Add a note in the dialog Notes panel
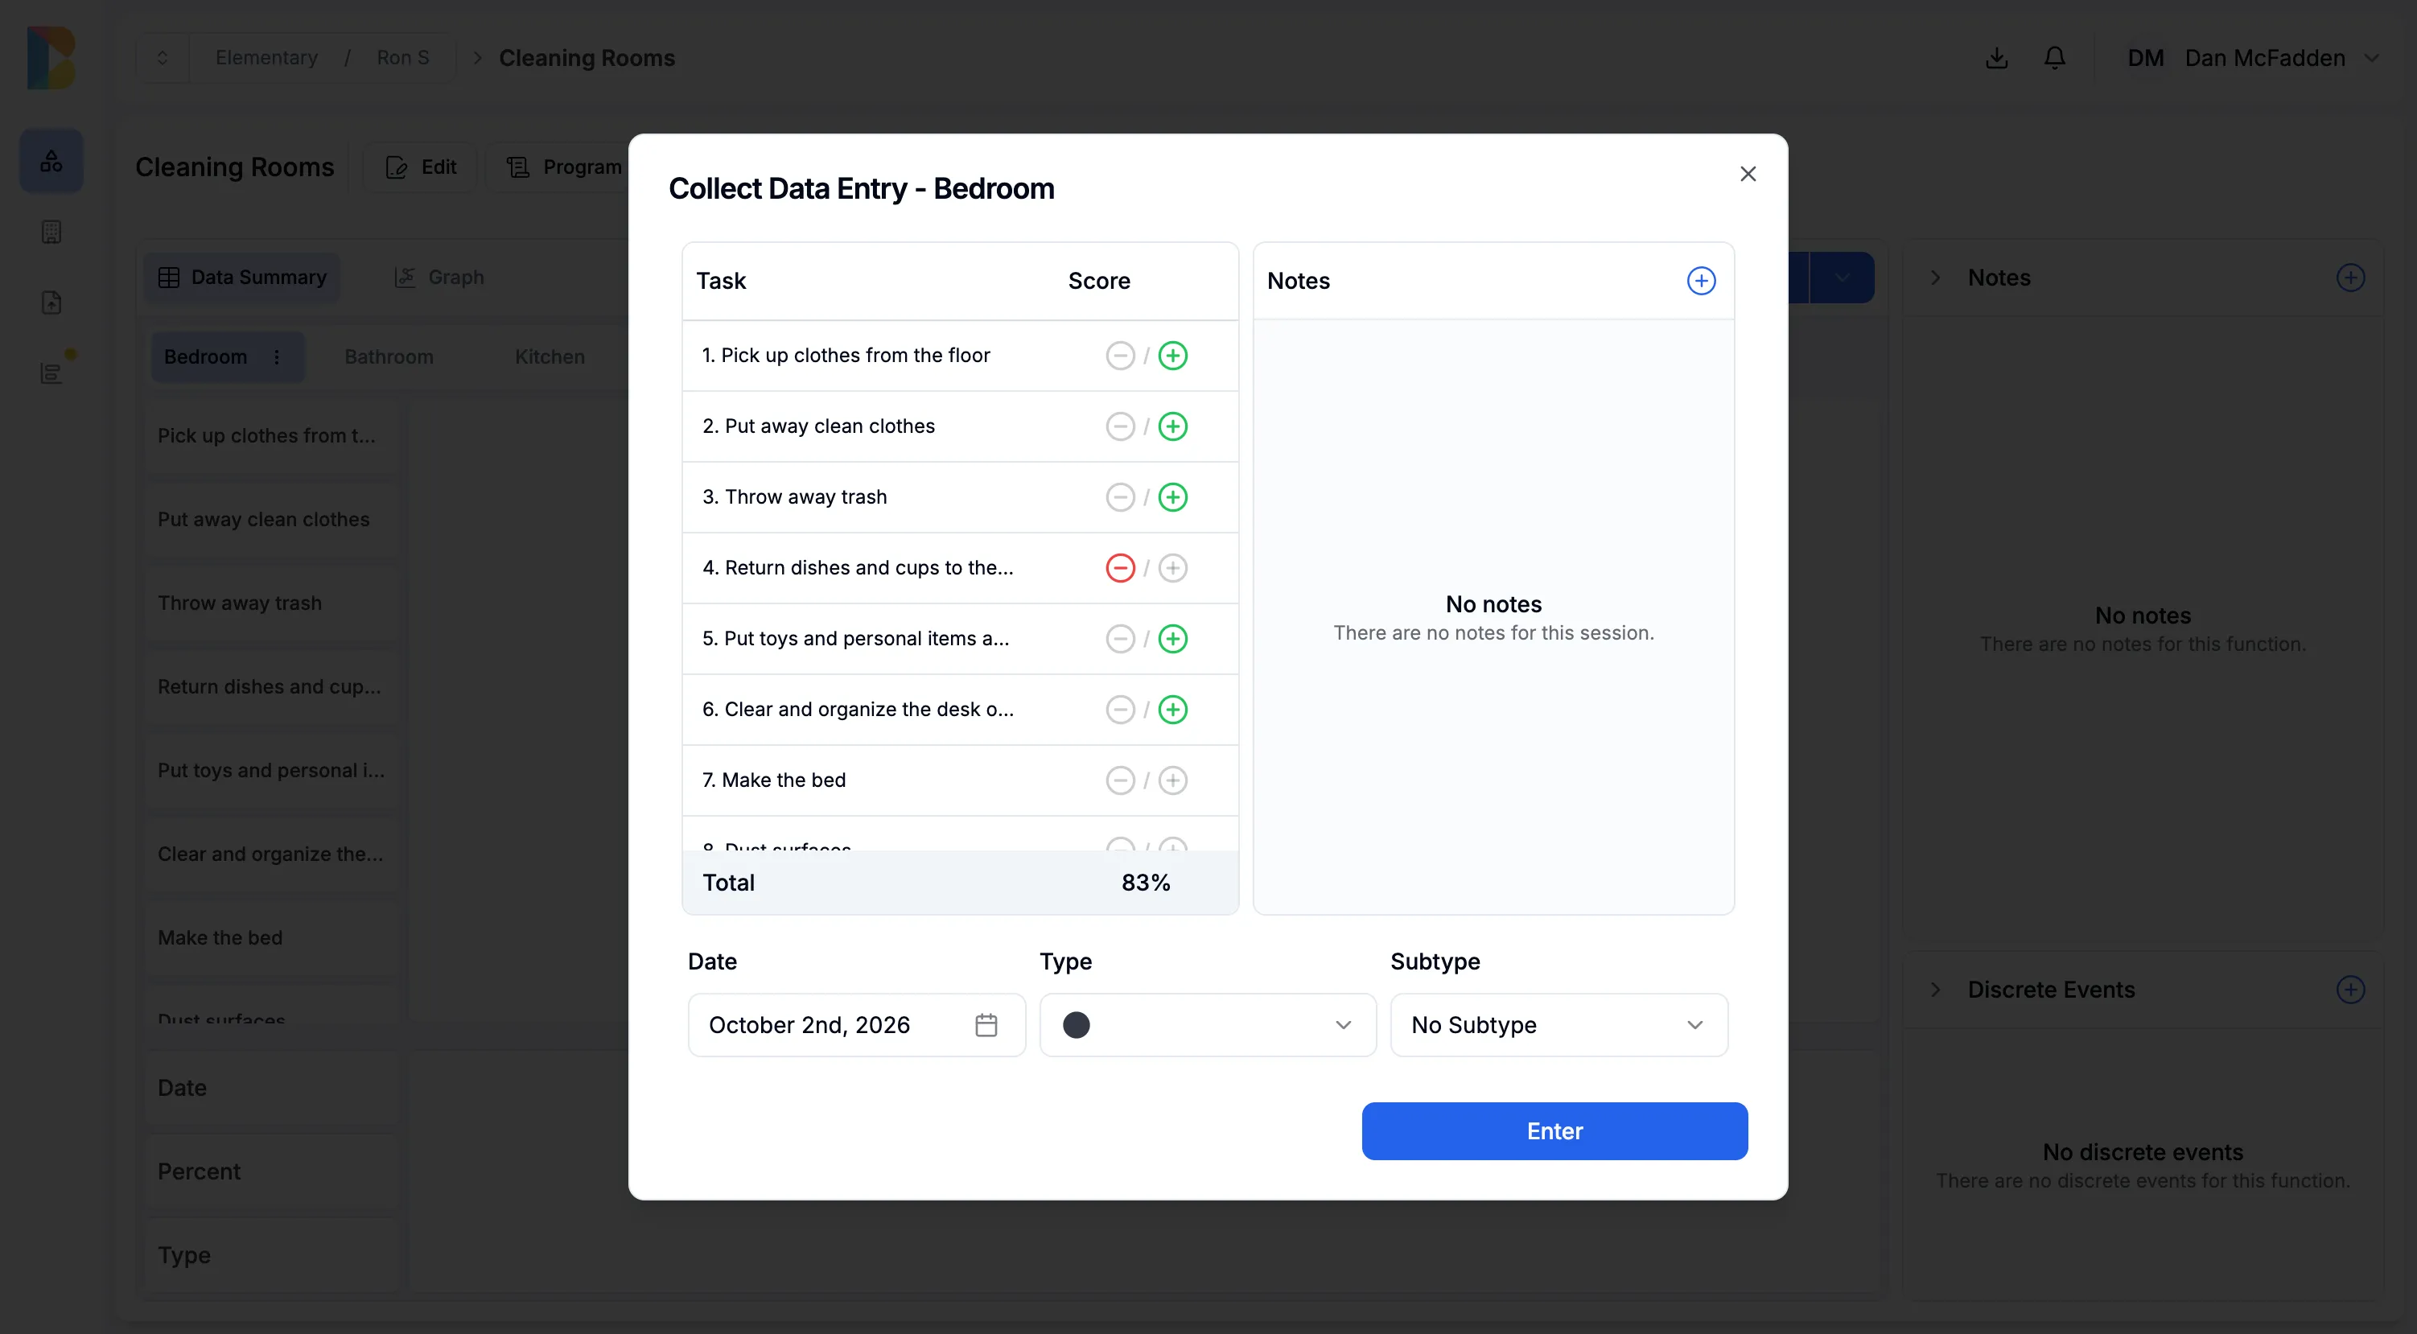Viewport: 2417px width, 1334px height. pos(1701,281)
